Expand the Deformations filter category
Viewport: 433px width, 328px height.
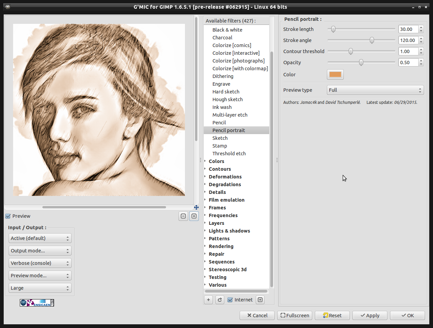[205, 177]
